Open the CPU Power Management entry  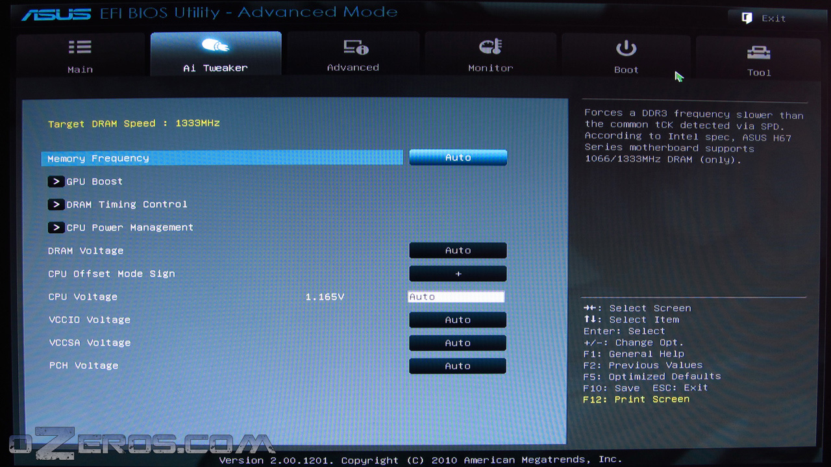click(x=130, y=227)
